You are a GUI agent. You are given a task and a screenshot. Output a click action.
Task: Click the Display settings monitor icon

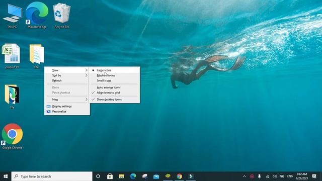click(x=48, y=106)
